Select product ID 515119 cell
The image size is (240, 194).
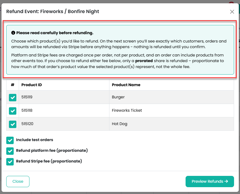coord(64,97)
